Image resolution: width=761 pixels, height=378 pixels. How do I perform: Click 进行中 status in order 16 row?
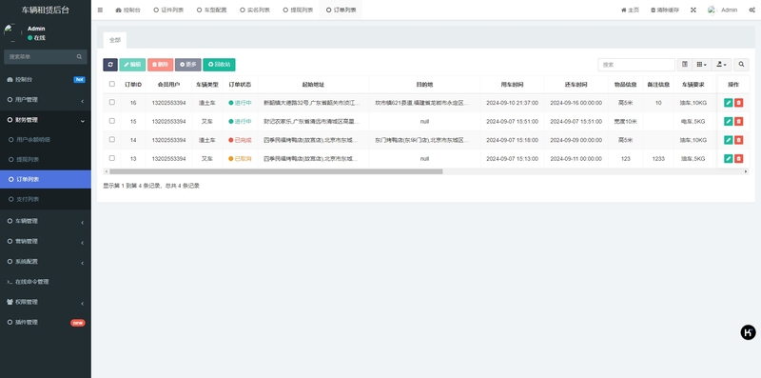click(240, 103)
